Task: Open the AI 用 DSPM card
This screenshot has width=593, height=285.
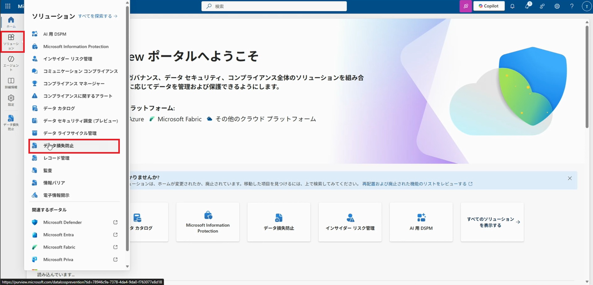Action: pos(421,222)
